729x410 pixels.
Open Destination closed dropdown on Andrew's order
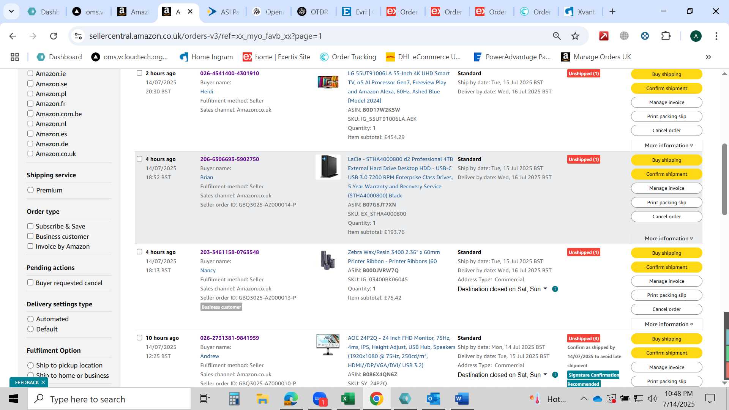(x=502, y=375)
